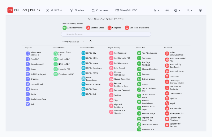Viewport: 212px width, 137px height.
Task: Open the View/Edit PDF nav item
Action: click(x=126, y=10)
